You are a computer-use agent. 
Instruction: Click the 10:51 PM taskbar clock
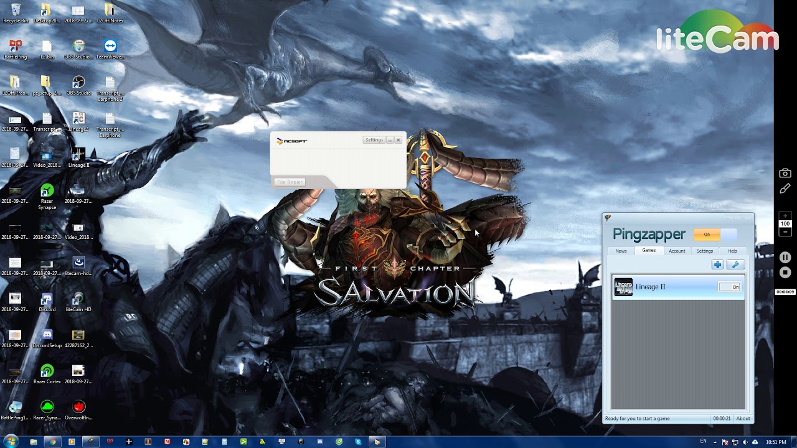click(776, 442)
